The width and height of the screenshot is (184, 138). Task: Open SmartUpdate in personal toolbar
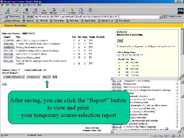pyautogui.click(x=88, y=21)
